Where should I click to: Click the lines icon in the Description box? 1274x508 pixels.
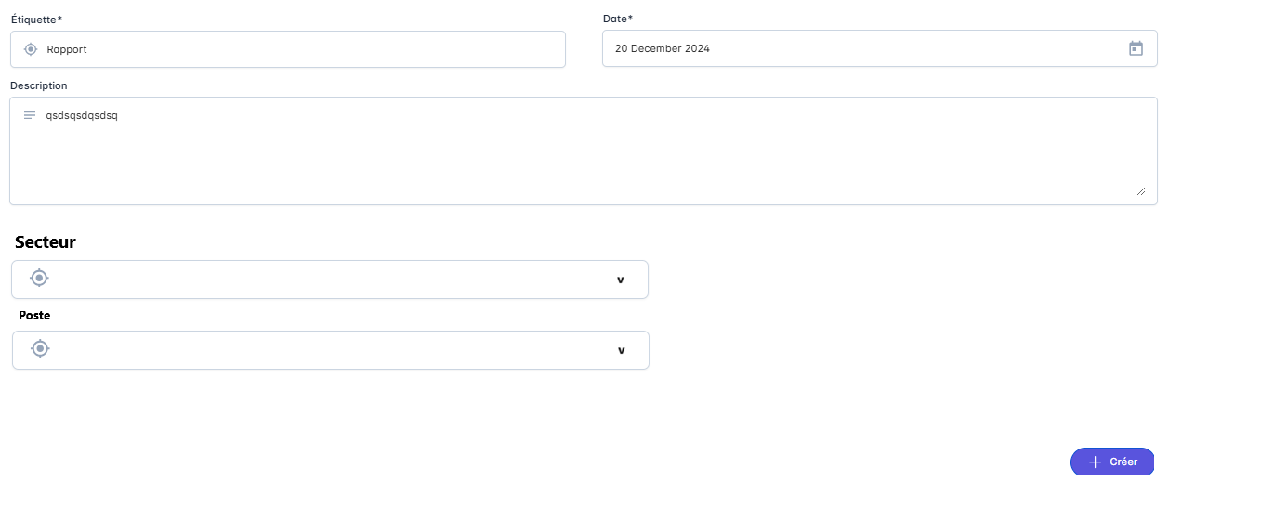click(x=30, y=115)
